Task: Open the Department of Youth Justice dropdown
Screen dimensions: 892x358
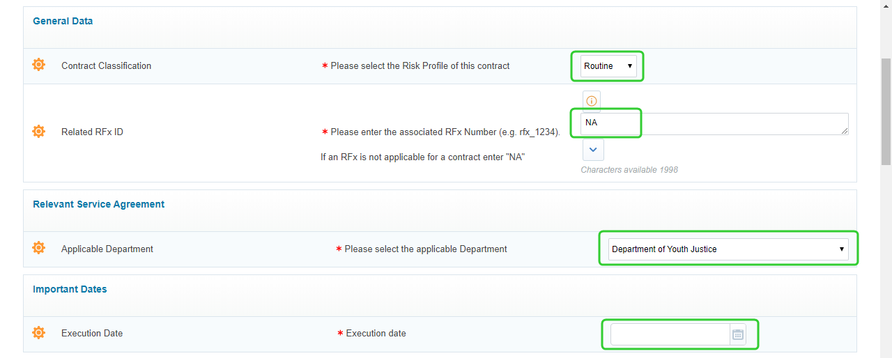Action: tap(728, 249)
